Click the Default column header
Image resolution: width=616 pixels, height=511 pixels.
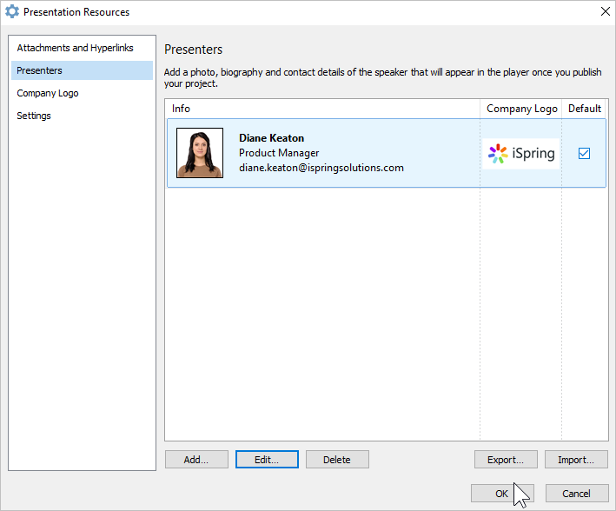585,109
